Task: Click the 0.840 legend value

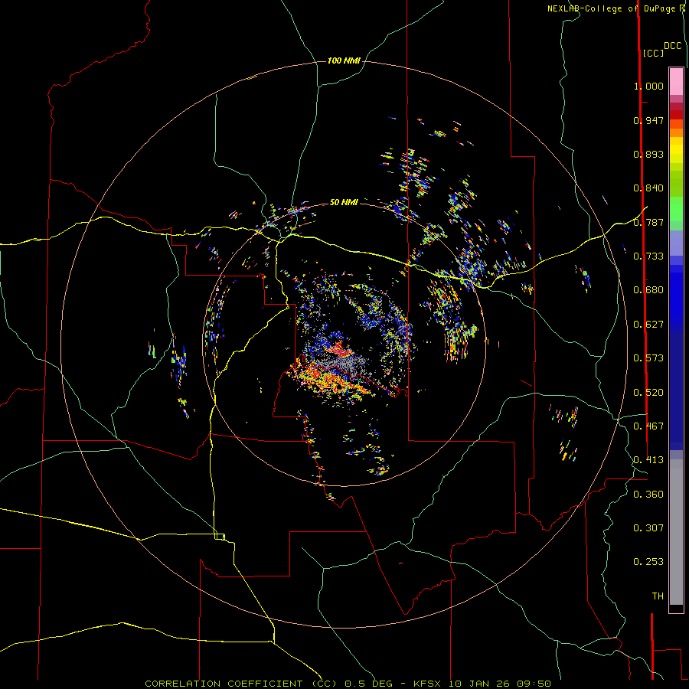Action: pos(648,188)
